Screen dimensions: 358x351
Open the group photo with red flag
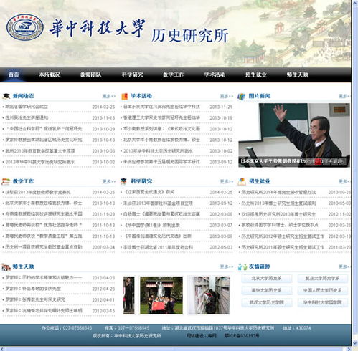pos(161,295)
